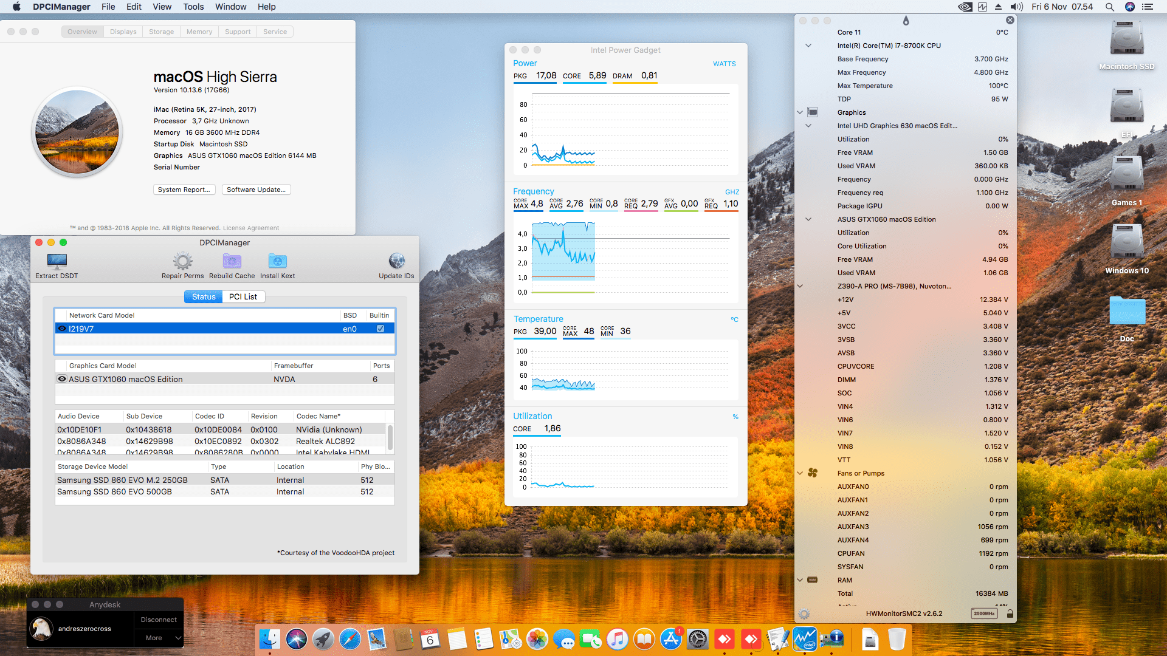Open the Install Kext tool
This screenshot has height=656, width=1167.
pos(278,261)
